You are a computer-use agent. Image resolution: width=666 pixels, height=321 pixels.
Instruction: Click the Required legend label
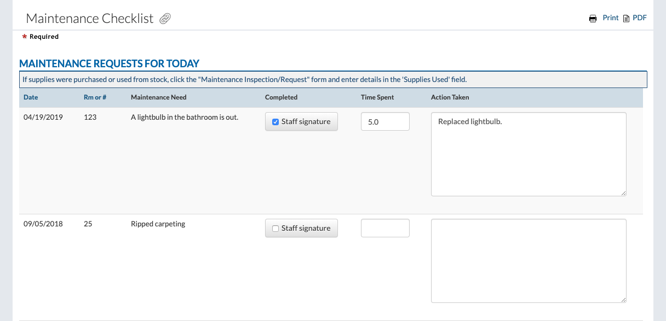point(44,37)
